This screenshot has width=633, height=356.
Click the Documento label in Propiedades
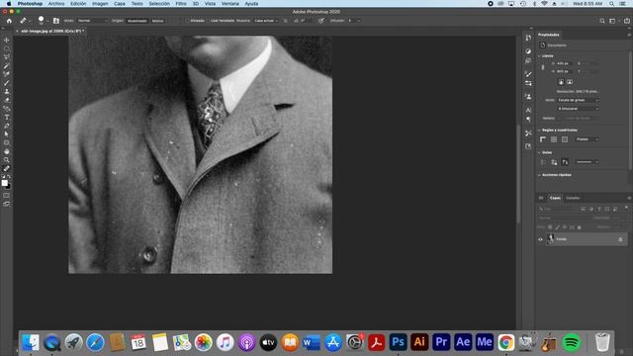[557, 45]
